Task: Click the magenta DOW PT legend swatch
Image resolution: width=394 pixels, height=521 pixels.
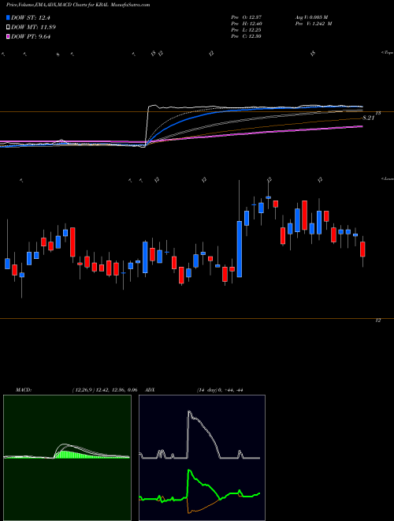Action: [9, 36]
